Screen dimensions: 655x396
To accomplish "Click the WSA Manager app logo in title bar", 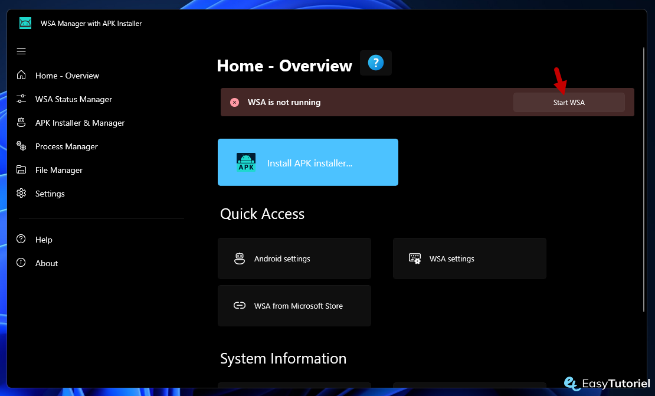I will pyautogui.click(x=25, y=24).
